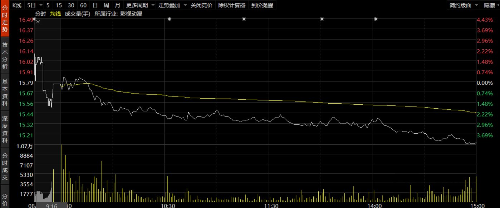
Task: Select the 日 daily period
Action: [x=95, y=5]
